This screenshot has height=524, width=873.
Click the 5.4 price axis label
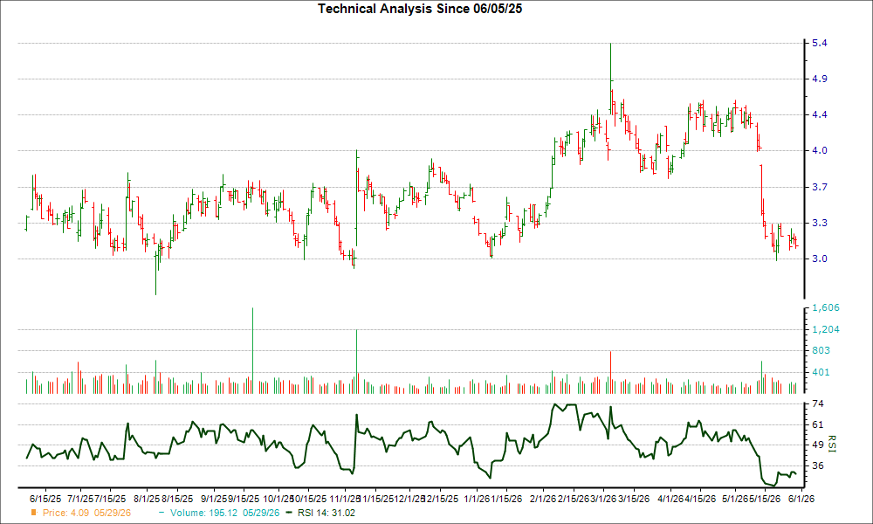[819, 43]
